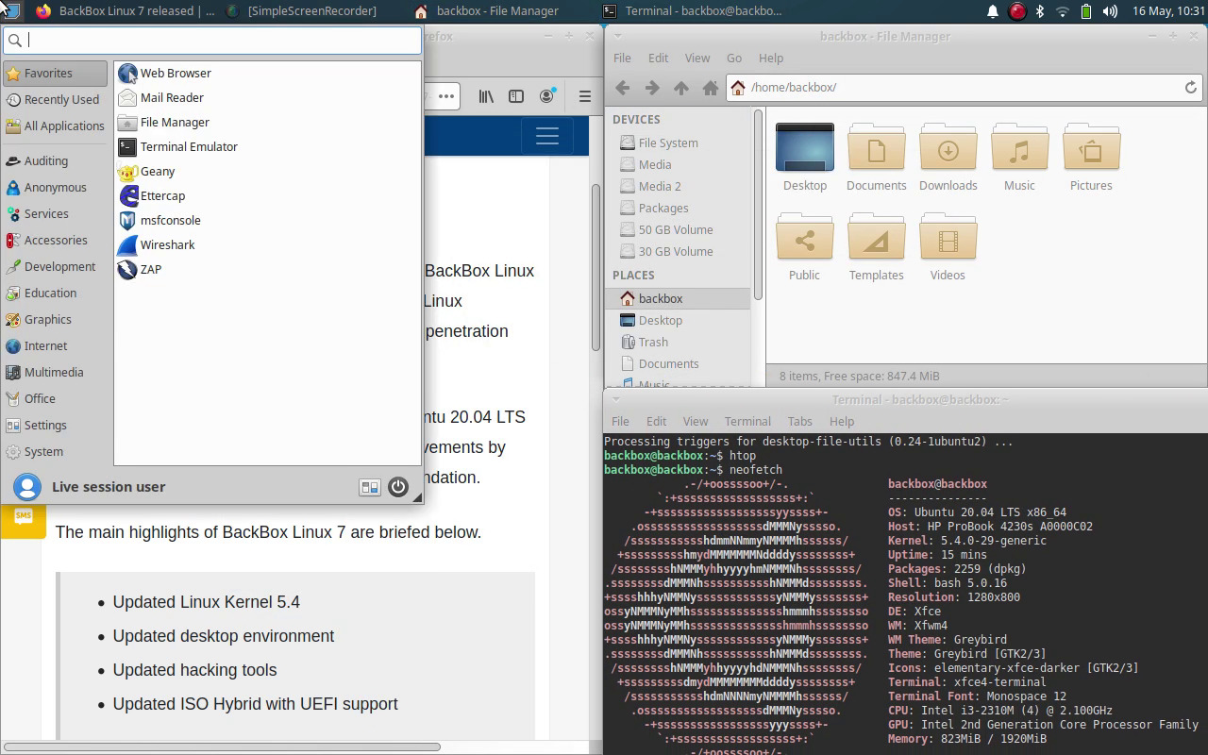Viewport: 1208px width, 755px height.
Task: Reload the File Manager location
Action: (1191, 87)
